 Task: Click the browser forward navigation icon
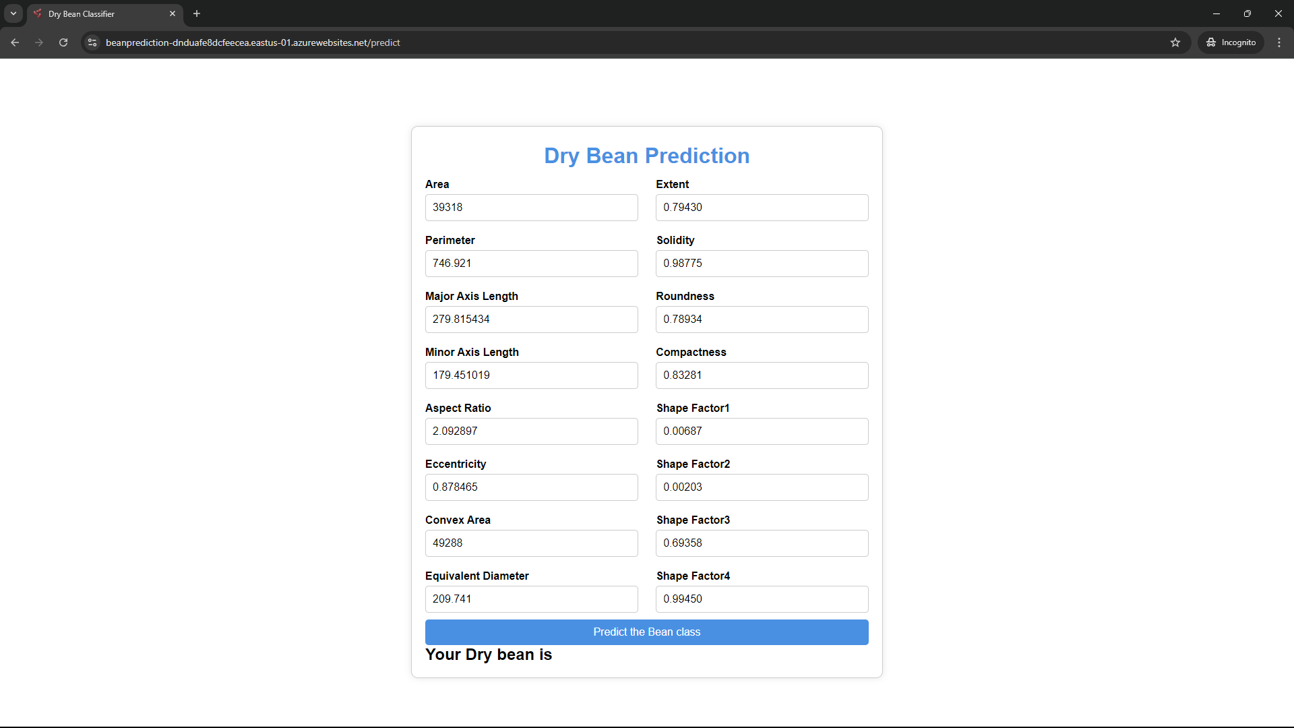coord(39,42)
